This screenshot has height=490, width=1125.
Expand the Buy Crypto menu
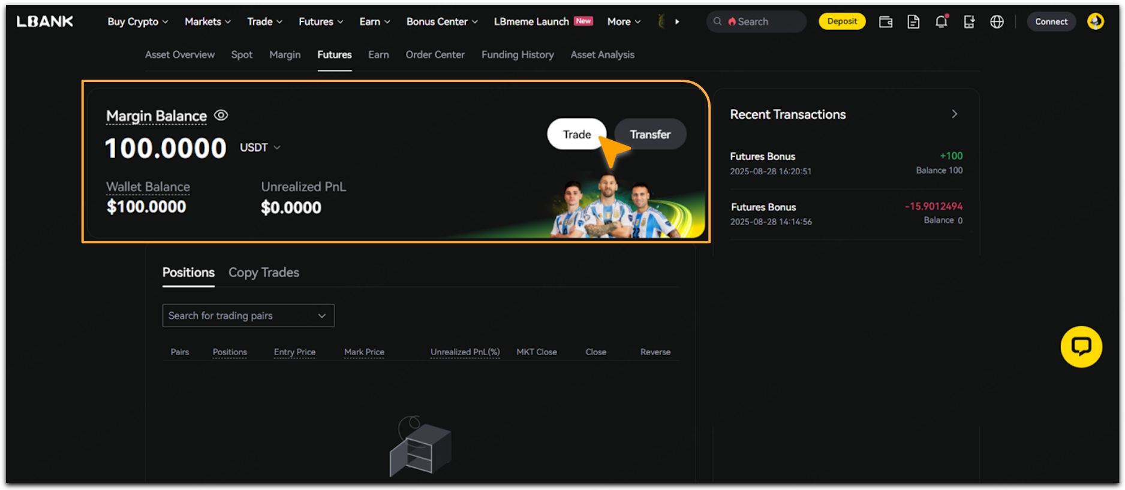(137, 22)
